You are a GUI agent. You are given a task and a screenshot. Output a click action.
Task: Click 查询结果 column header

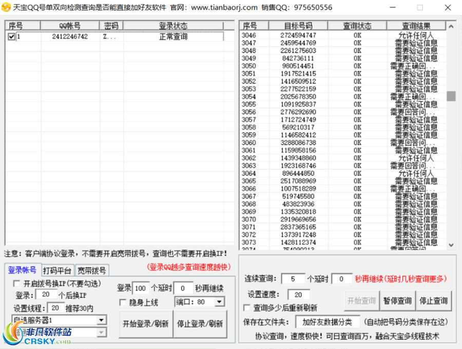tap(416, 26)
